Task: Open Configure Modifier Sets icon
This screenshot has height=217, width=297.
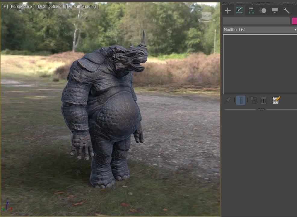Action: point(276,100)
